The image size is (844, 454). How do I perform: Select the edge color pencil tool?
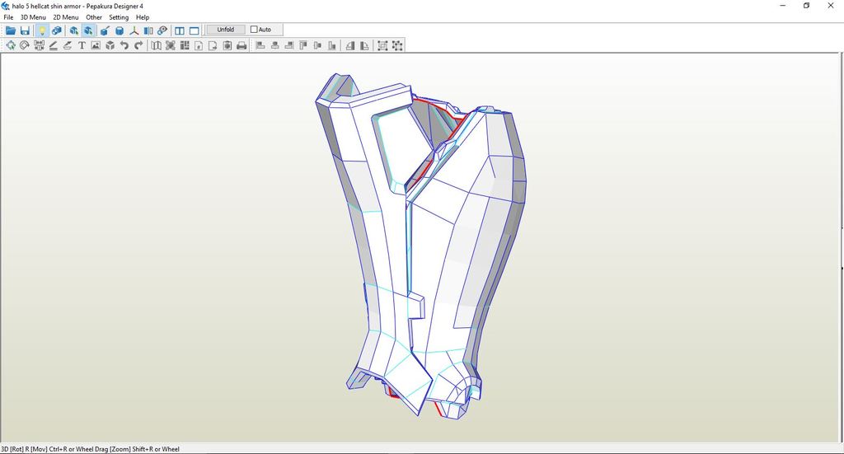(x=68, y=45)
